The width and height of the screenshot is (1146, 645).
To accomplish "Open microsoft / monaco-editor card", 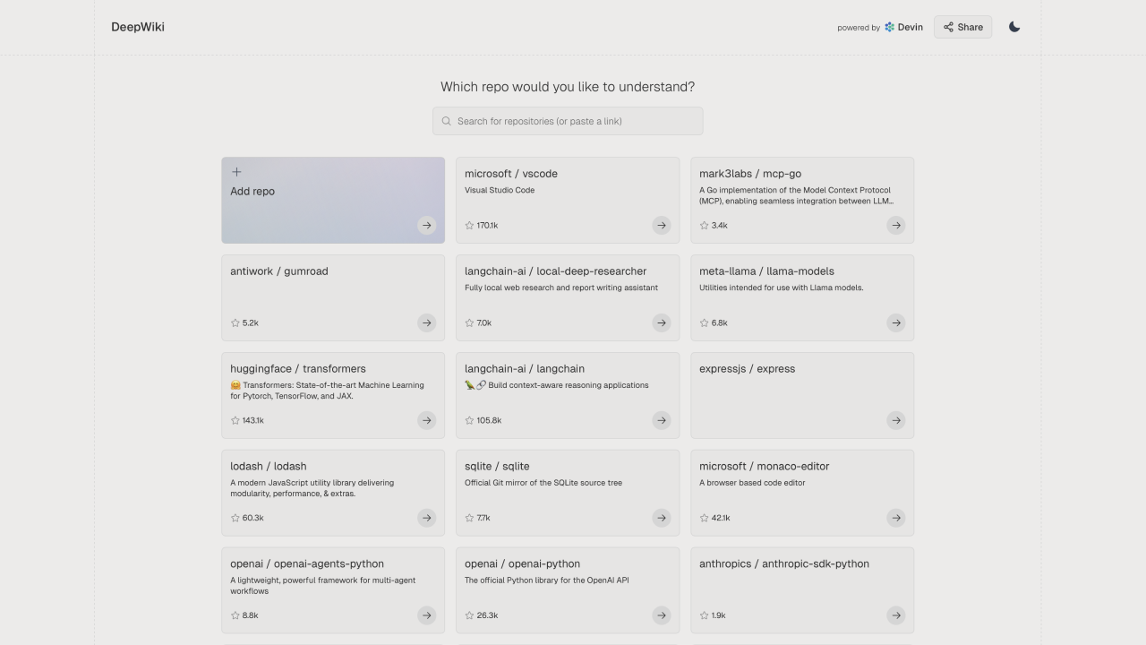I will coord(765,467).
